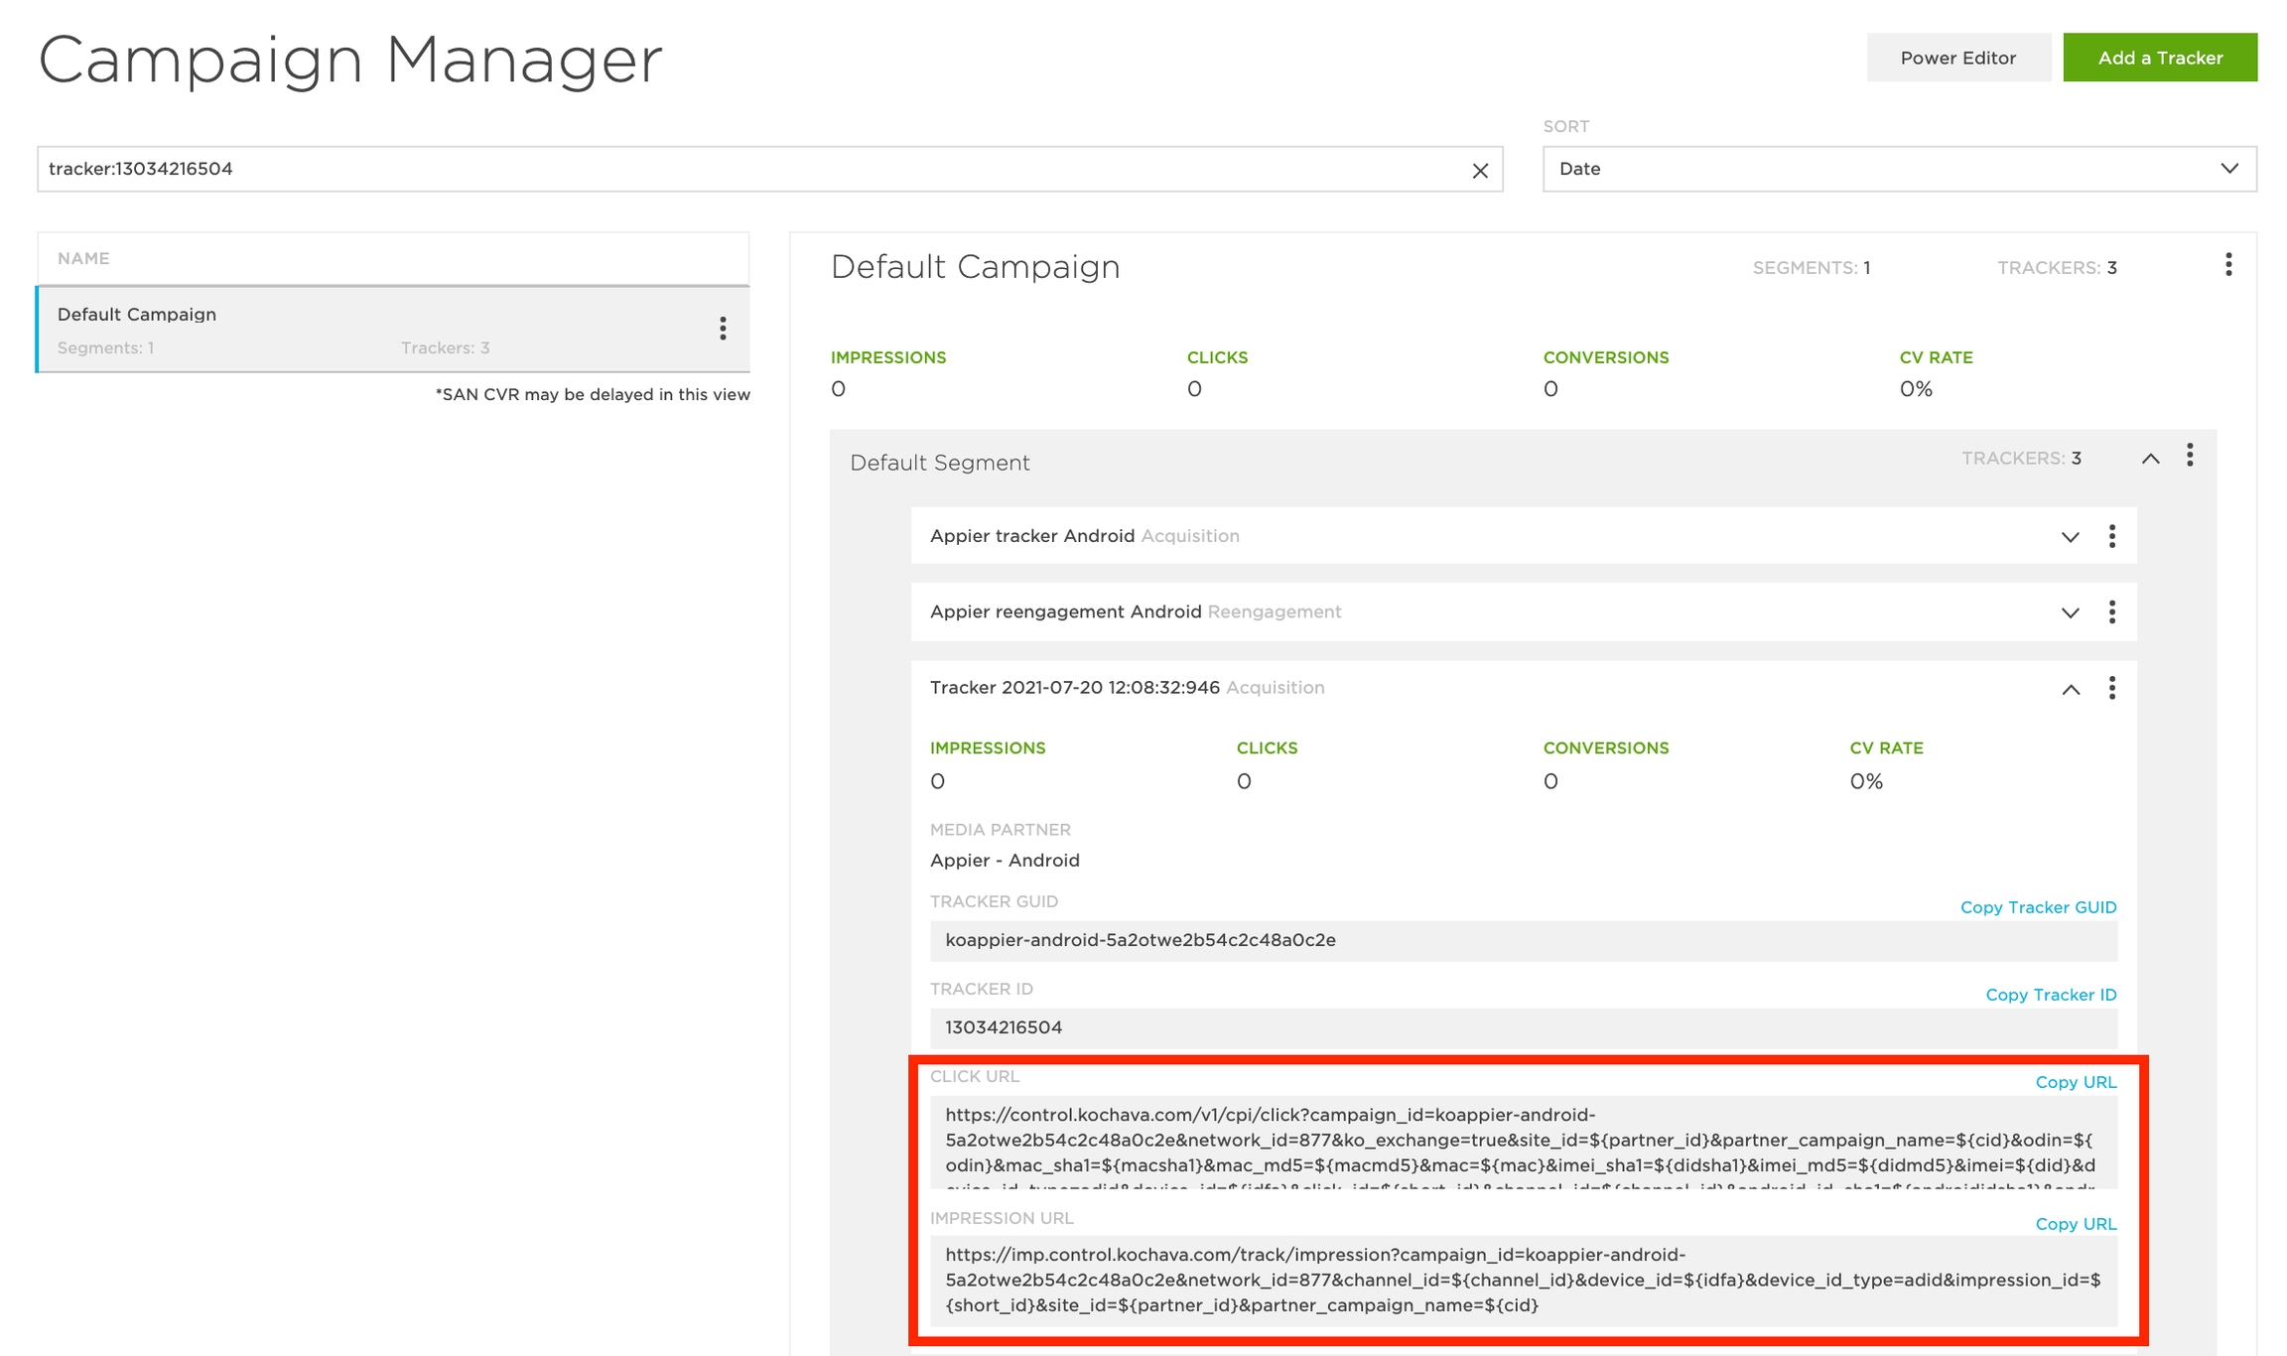Click the Add a Tracker button
The width and height of the screenshot is (2287, 1356).
click(2160, 58)
